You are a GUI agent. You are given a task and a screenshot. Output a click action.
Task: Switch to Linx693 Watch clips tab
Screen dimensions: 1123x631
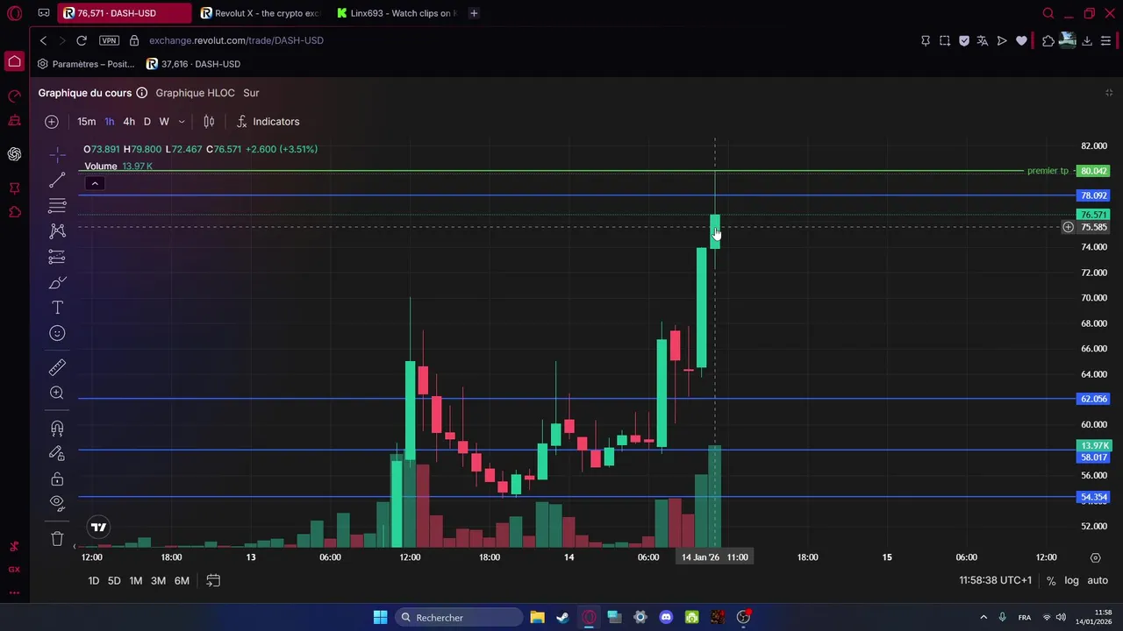point(396,13)
